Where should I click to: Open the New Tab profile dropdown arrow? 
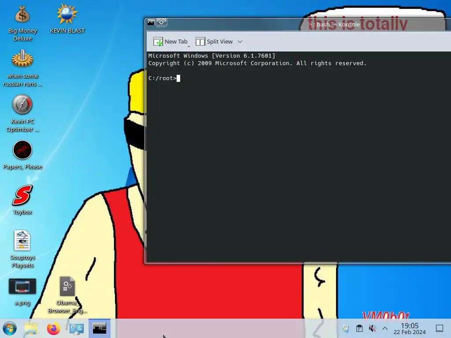[x=189, y=46]
